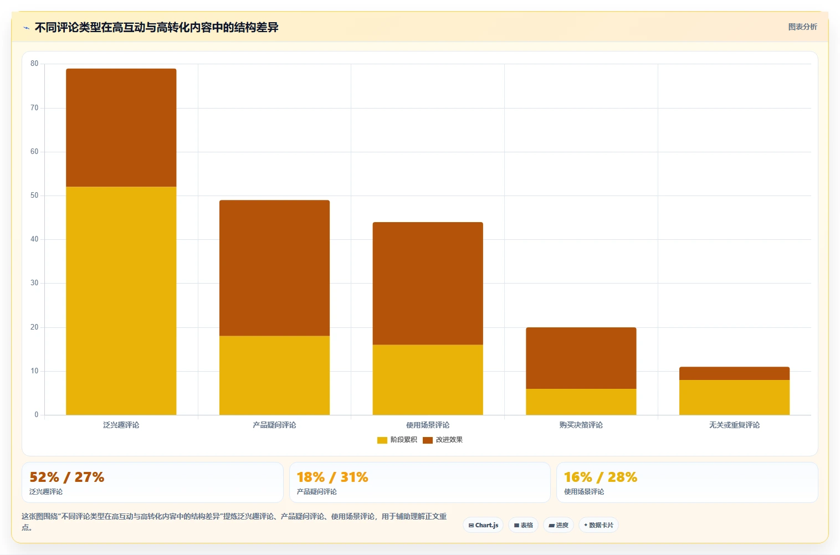Select the 表格 tag chip
This screenshot has height=555, width=840.
523,525
